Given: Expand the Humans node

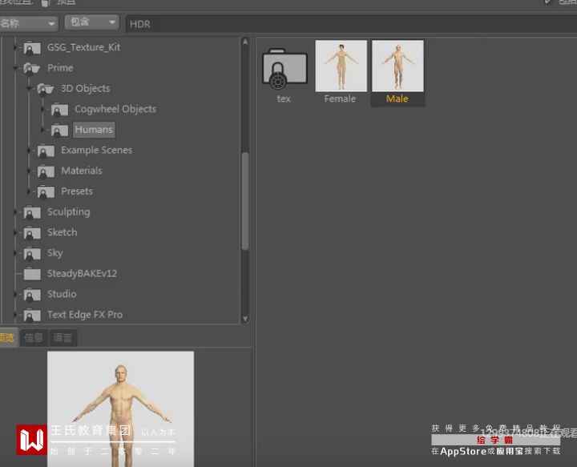Looking at the screenshot, I should tap(43, 130).
